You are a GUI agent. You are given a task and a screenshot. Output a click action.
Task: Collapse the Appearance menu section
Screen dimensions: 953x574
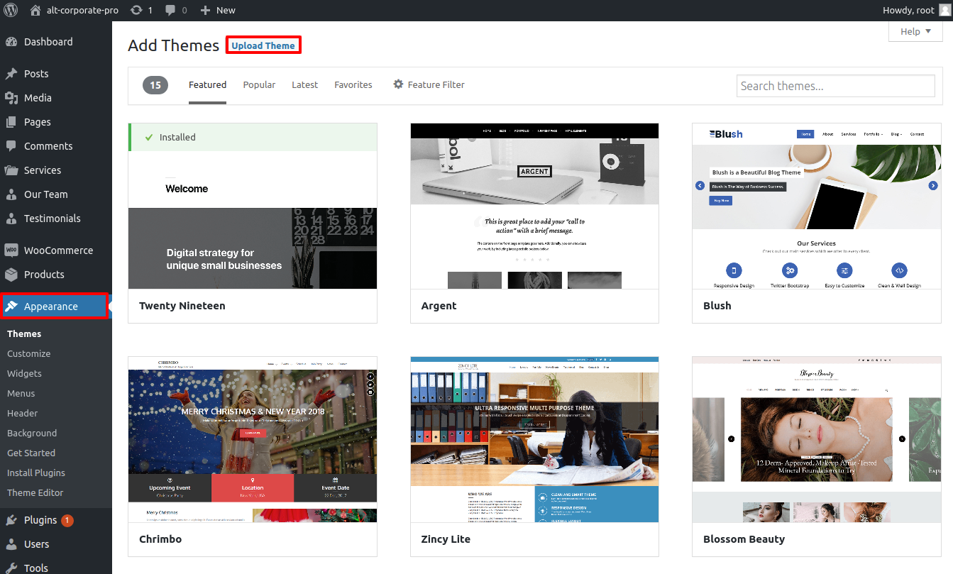51,307
